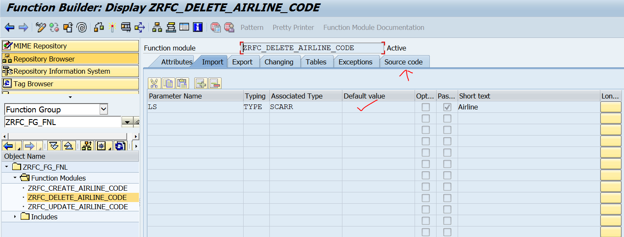624x237 pixels.
Task: Toggle the Pass Value checkbox for parameter LS
Action: point(447,107)
